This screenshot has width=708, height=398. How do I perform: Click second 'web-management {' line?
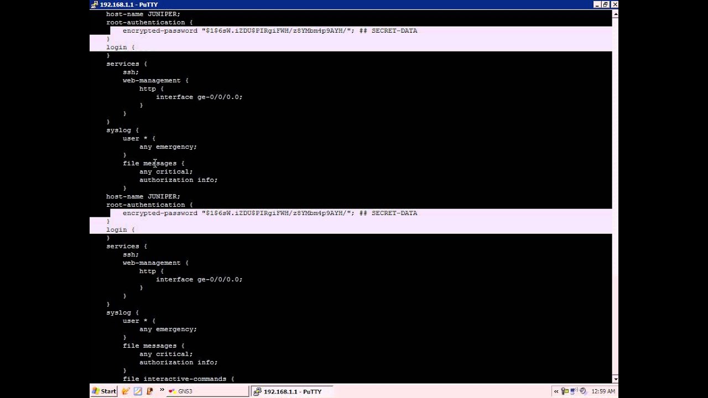[x=155, y=263]
